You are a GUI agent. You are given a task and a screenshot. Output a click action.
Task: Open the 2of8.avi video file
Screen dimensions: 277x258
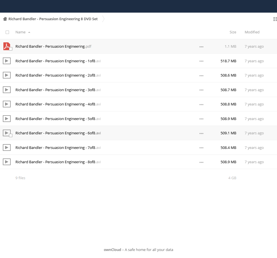(58, 75)
